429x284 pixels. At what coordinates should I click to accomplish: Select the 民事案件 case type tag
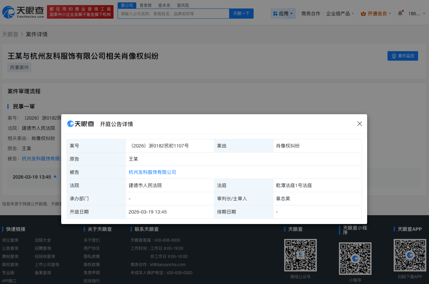point(19,67)
